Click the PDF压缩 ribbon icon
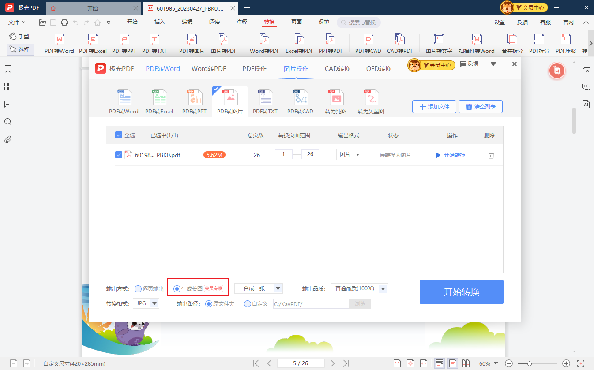594x370 pixels. [565, 44]
